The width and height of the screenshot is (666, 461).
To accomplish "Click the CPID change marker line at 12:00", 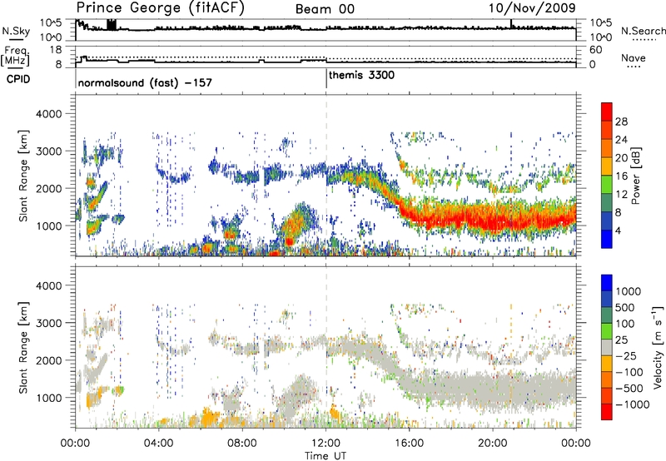I will [326, 78].
